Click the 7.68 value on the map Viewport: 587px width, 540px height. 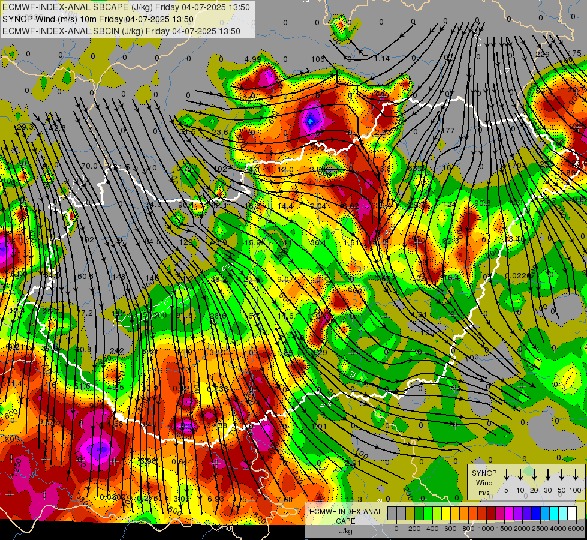click(x=285, y=499)
